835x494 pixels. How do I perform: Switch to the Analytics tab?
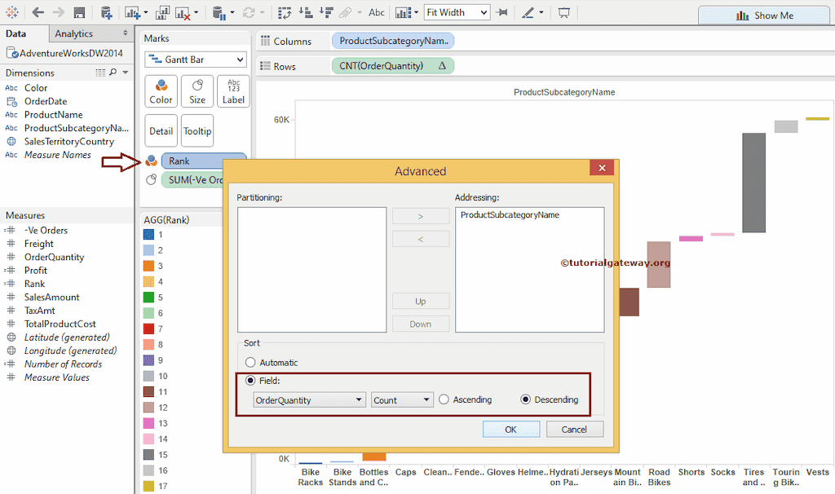point(73,33)
